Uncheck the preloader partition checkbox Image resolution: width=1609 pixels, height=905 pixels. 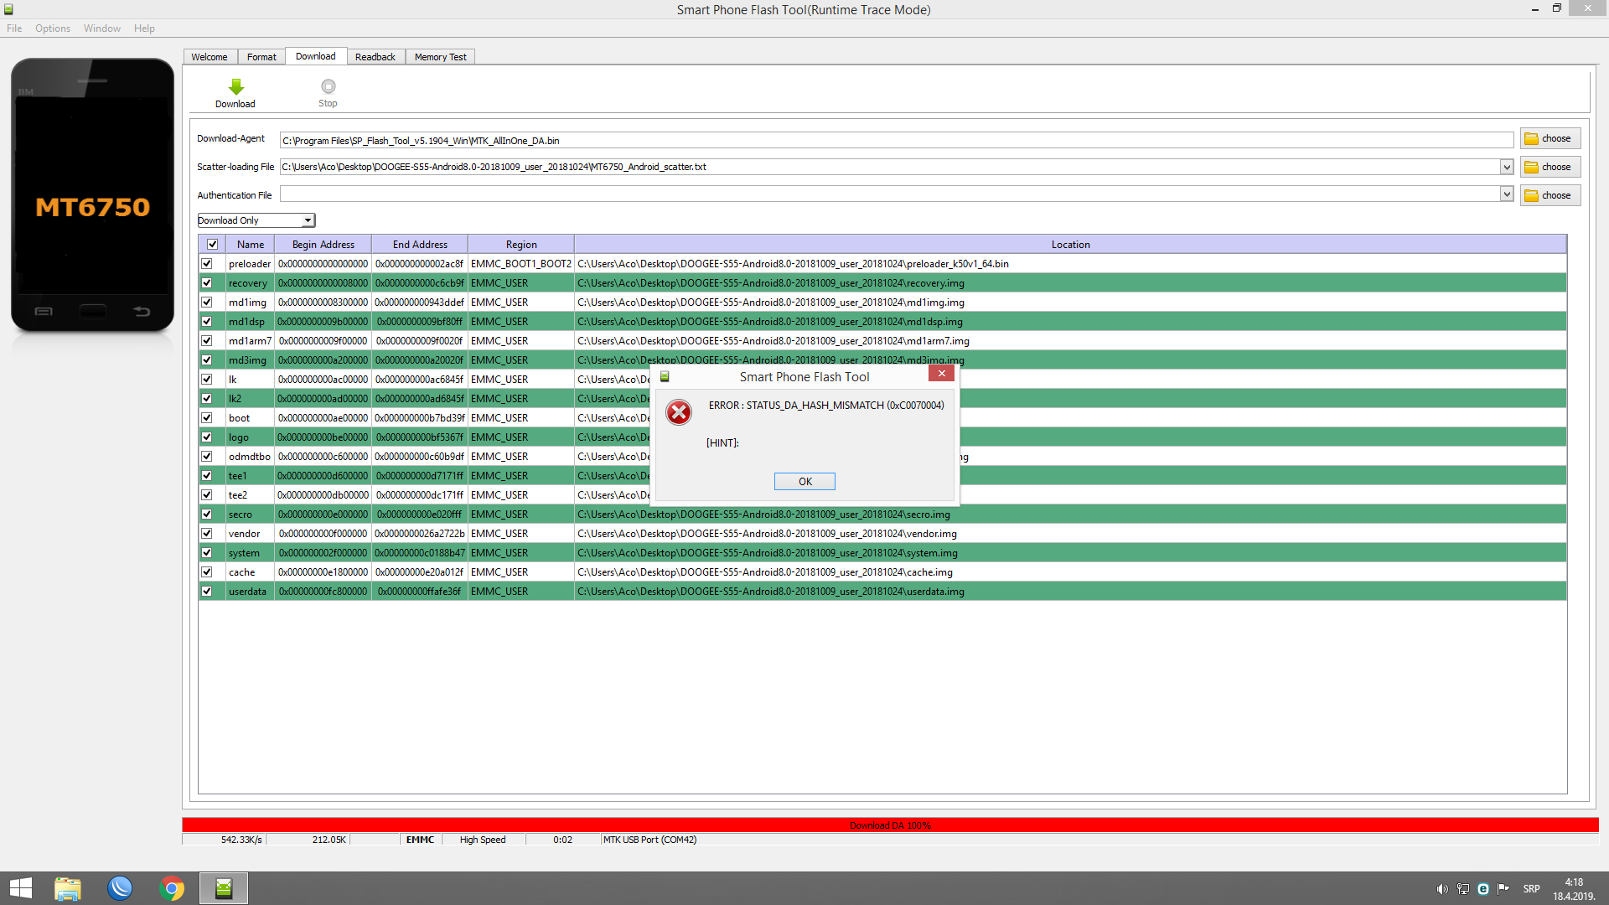click(x=207, y=264)
